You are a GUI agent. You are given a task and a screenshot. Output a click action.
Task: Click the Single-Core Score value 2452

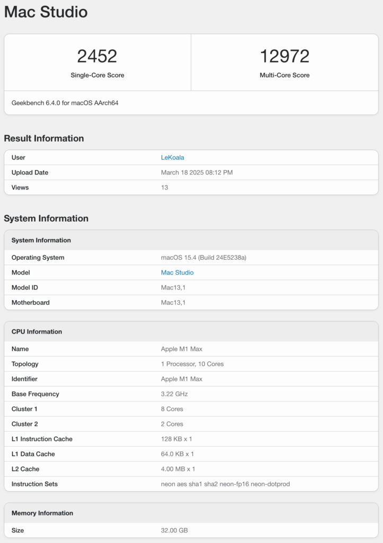[97, 56]
